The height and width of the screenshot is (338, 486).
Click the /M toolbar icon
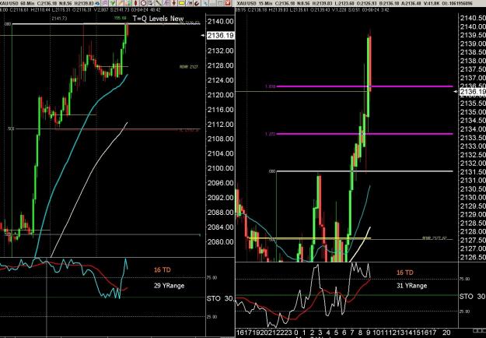pos(190,3)
